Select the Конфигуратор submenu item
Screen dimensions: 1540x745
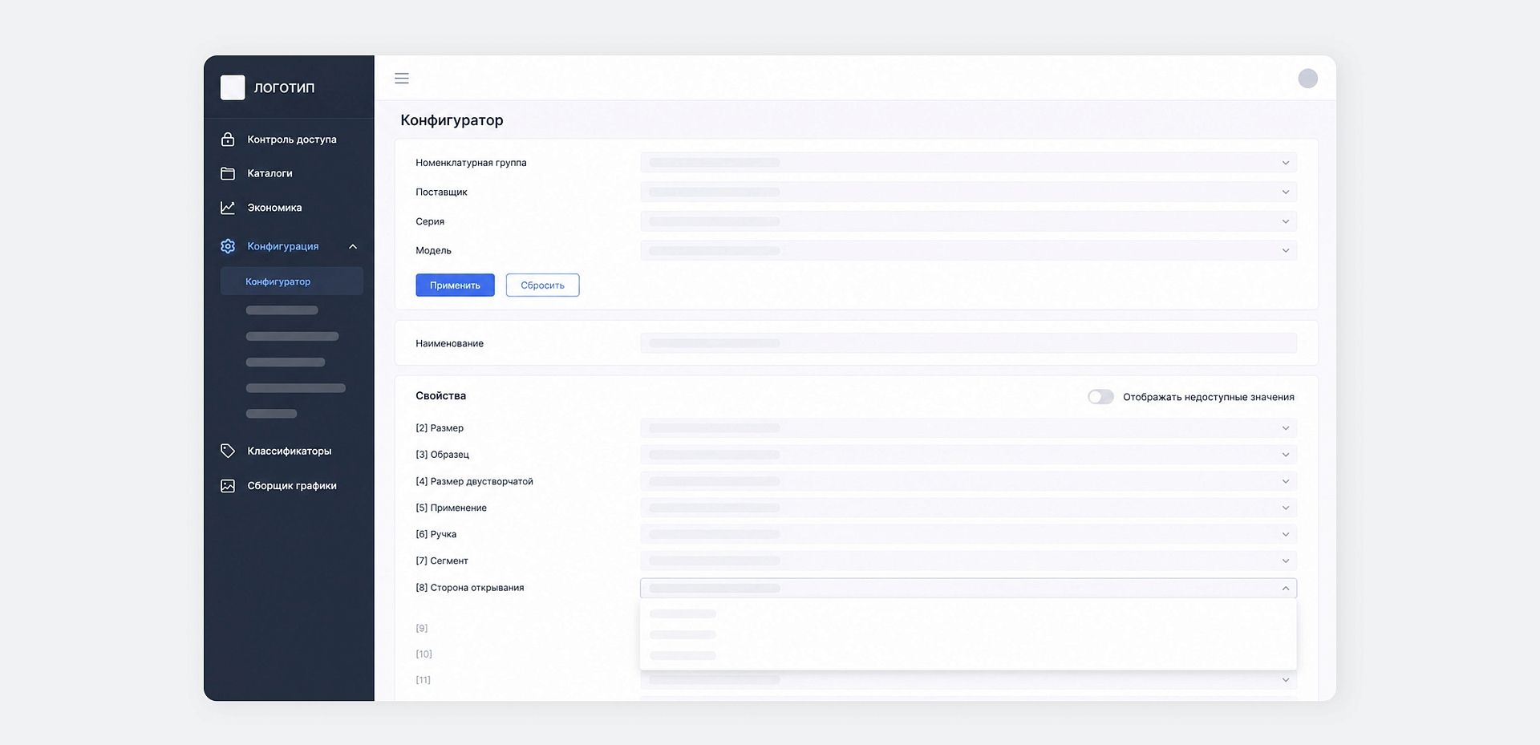pyautogui.click(x=278, y=281)
